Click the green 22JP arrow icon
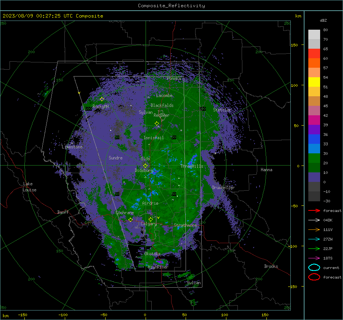 (314, 248)
